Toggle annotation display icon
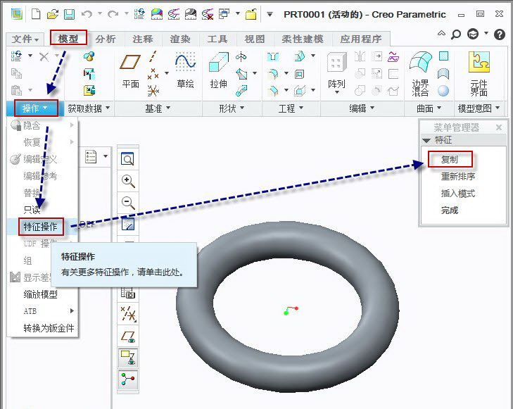This screenshot has height=409, width=513. (128, 358)
